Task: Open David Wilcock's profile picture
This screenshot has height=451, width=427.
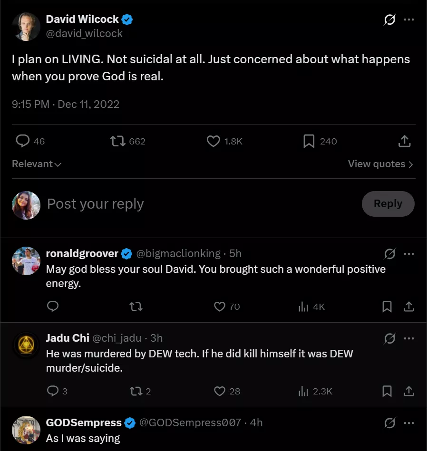Action: (26, 27)
